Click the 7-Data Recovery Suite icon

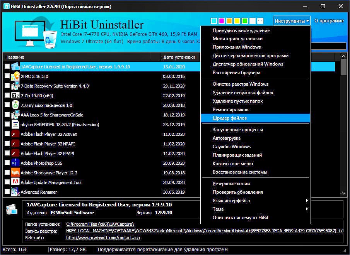pyautogui.click(x=15, y=86)
